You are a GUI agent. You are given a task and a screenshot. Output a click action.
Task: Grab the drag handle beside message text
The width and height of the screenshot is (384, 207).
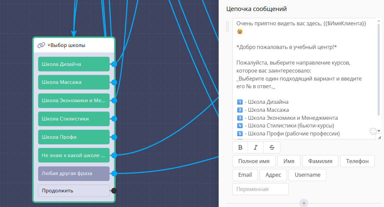click(228, 26)
